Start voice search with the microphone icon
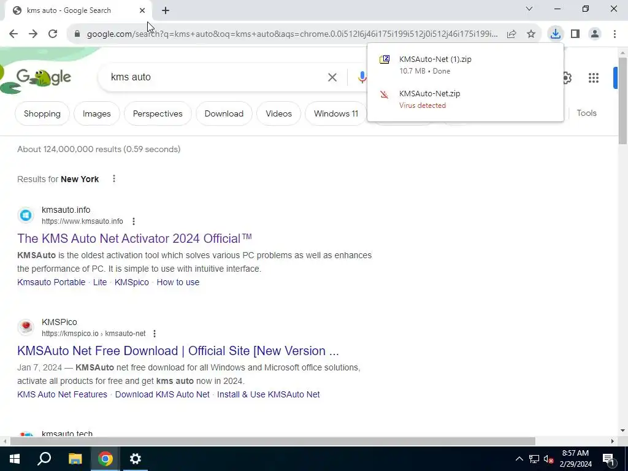628x471 pixels. pos(362,77)
